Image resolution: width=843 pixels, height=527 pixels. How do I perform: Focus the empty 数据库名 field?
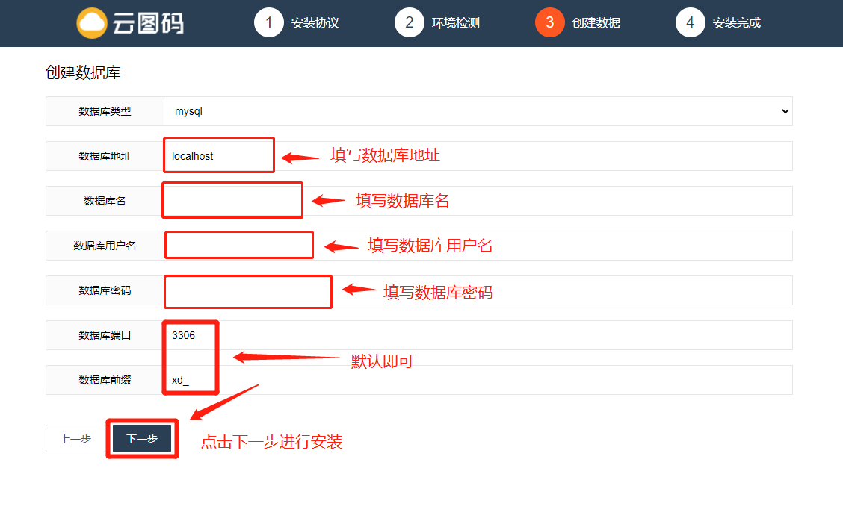coord(478,201)
